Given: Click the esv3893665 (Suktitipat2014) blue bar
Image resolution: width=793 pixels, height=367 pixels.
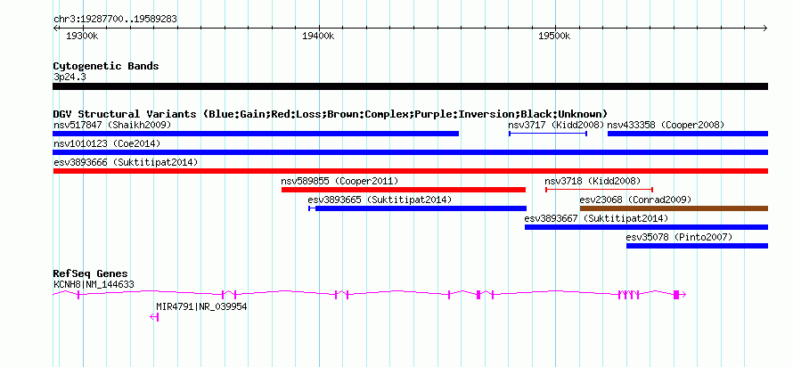Looking at the screenshot, I should [x=418, y=208].
